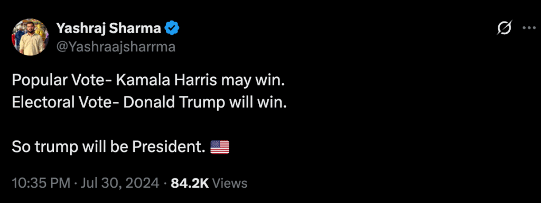Click the 'Kamala Harris' name in the post
The width and height of the screenshot is (541, 203).
pyautogui.click(x=166, y=80)
